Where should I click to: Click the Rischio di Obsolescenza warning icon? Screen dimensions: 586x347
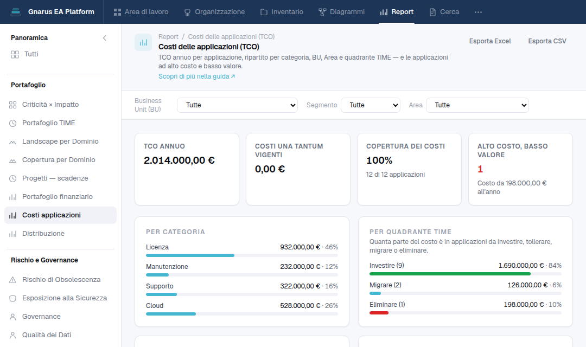pyautogui.click(x=12, y=280)
